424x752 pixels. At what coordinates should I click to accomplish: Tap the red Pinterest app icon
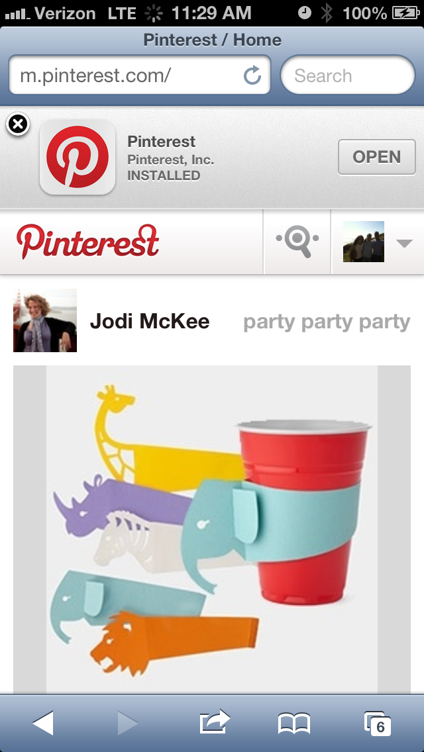78,157
